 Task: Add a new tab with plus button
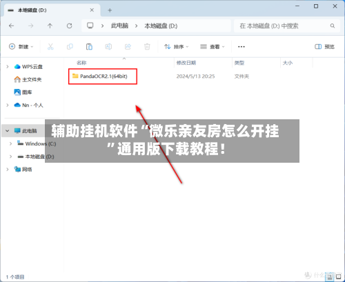point(110,10)
